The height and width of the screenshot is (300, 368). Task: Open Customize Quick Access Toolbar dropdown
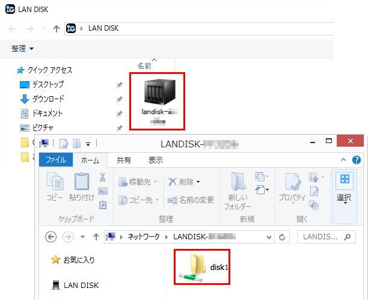[88, 144]
